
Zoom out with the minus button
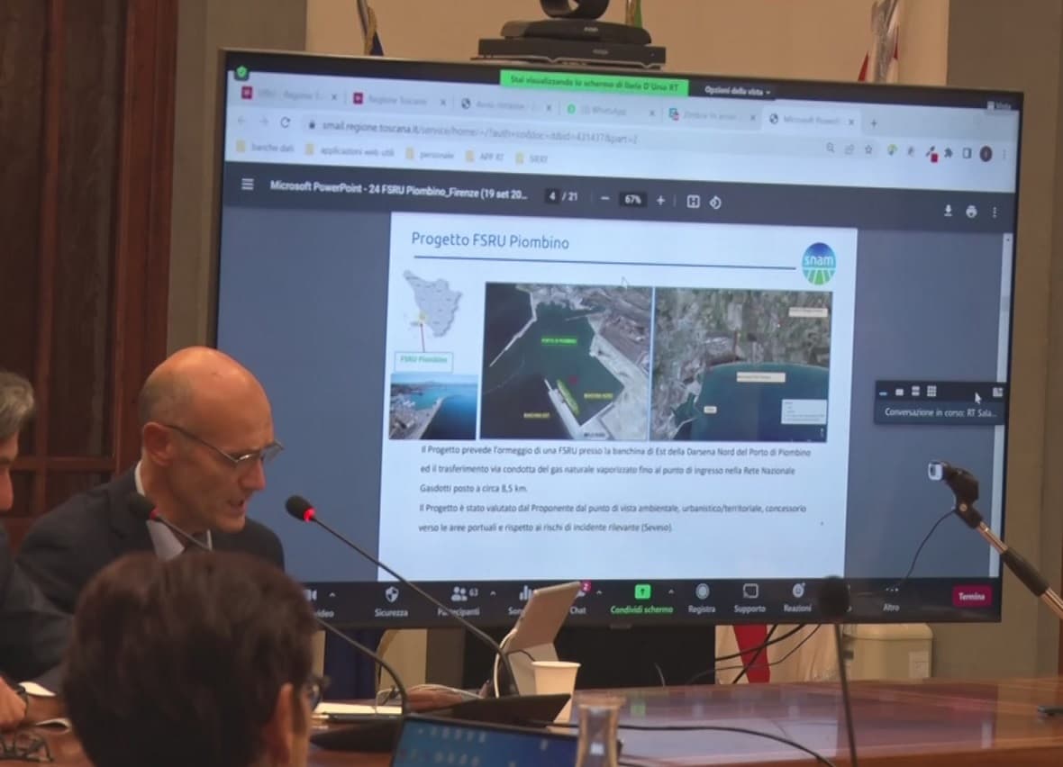(604, 199)
